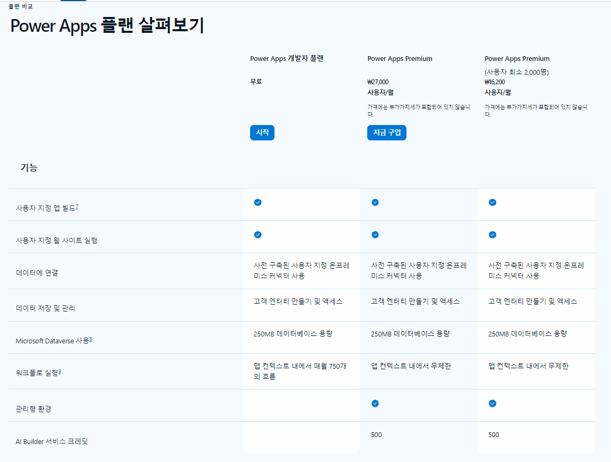Image resolution: width=611 pixels, height=462 pixels.
Task: Click checkmark for 관리형 환경 in ₩27,000 Premium
Action: [x=375, y=403]
